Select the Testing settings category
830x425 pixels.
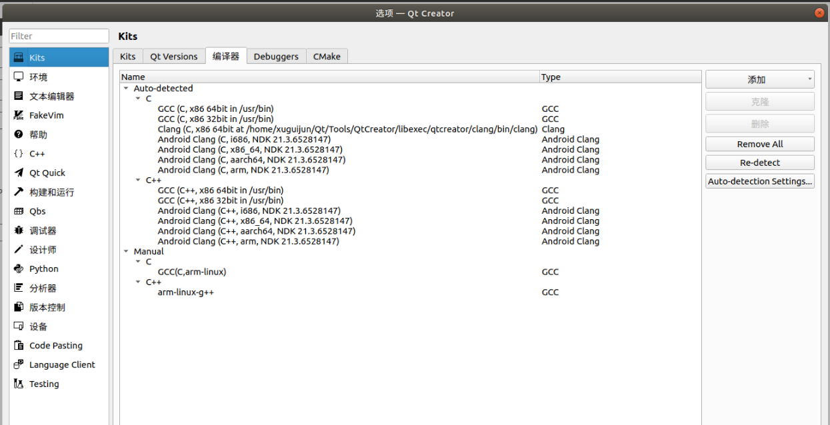pyautogui.click(x=43, y=384)
